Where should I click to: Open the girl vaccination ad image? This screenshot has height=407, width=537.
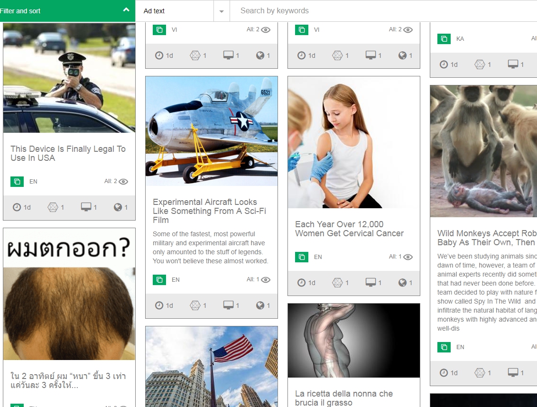354,142
